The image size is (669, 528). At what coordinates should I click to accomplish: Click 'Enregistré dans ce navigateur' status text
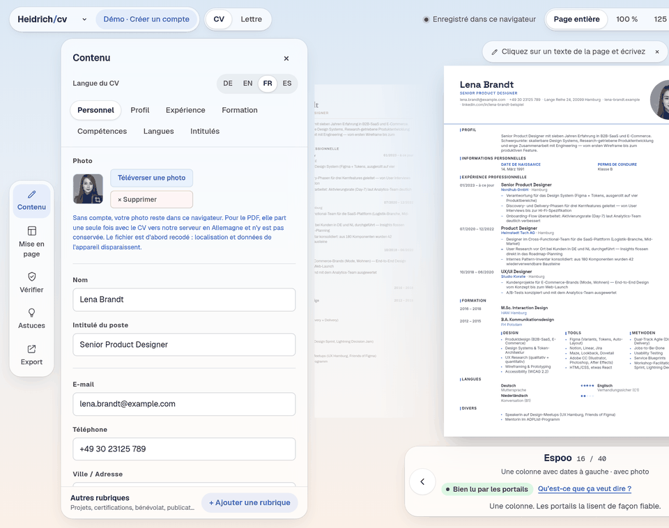484,20
